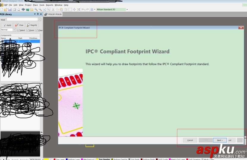Viewport: 247px width, 160px height.
Task: Open the View menu
Action: coord(21,5)
